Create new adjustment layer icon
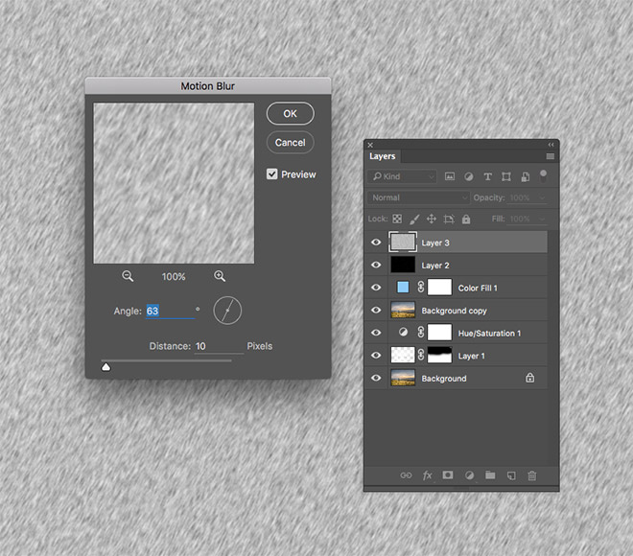Image resolution: width=633 pixels, height=556 pixels. 469,475
